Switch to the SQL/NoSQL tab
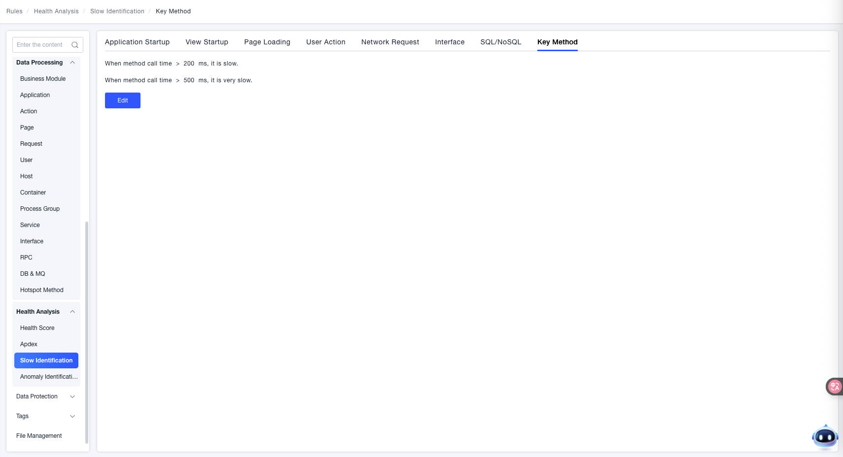 click(x=500, y=42)
